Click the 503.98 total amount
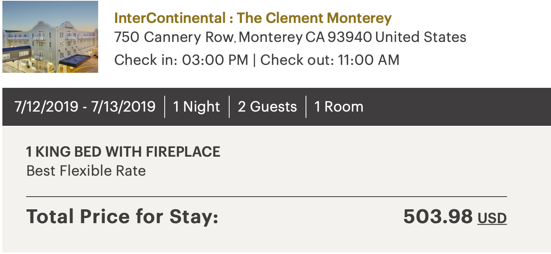The width and height of the screenshot is (551, 254). (x=438, y=217)
